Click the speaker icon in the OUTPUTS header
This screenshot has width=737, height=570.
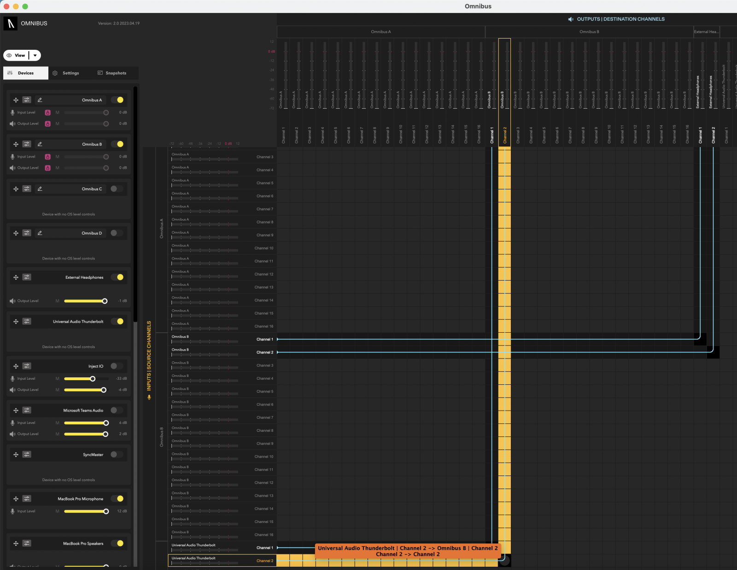pyautogui.click(x=571, y=19)
